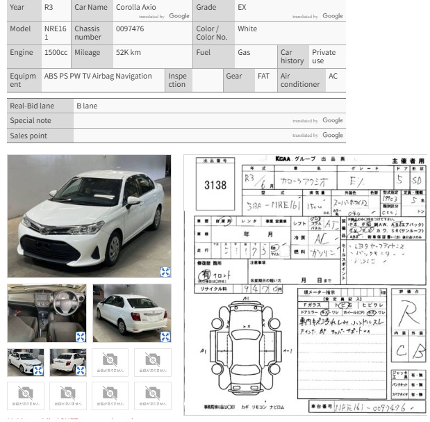Select the Grade value EX

click(242, 7)
